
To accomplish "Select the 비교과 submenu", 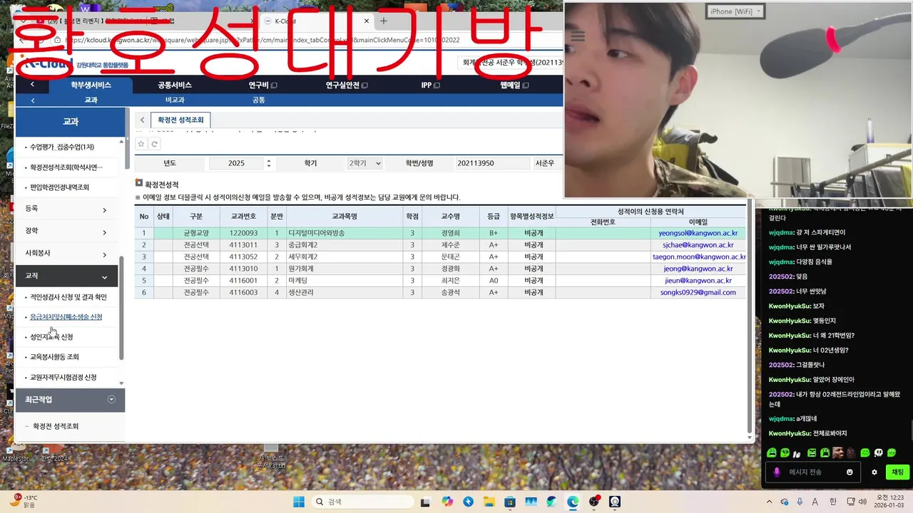I will pos(175,100).
